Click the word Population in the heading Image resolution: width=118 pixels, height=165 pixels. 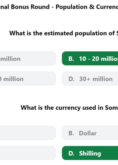pyautogui.click(x=71, y=7)
